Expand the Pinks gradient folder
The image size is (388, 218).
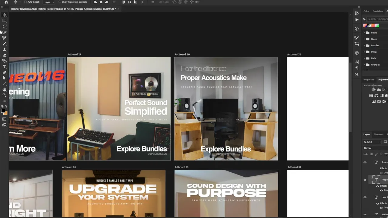point(364,52)
